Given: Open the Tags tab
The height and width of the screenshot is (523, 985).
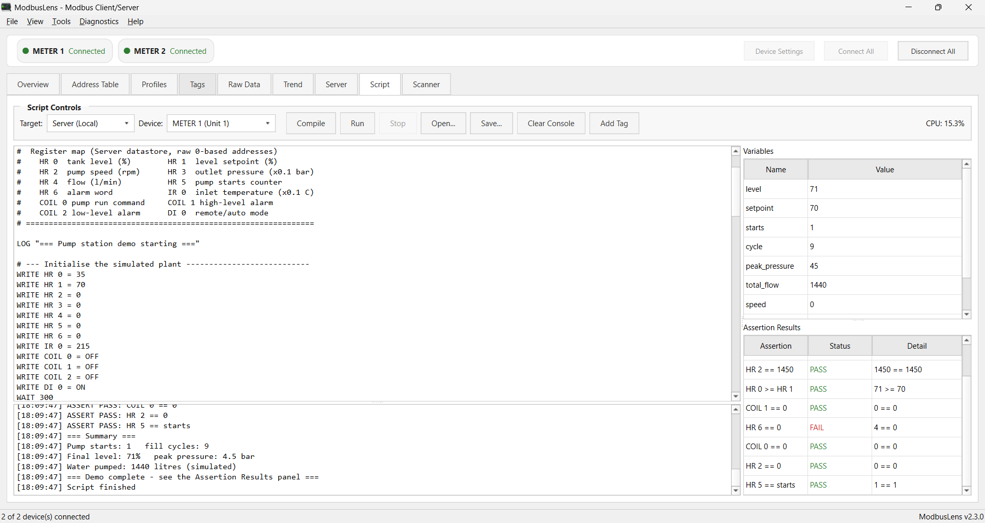Looking at the screenshot, I should (x=197, y=85).
